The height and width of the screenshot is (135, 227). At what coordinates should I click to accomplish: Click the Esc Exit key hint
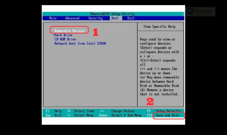click(54, 115)
